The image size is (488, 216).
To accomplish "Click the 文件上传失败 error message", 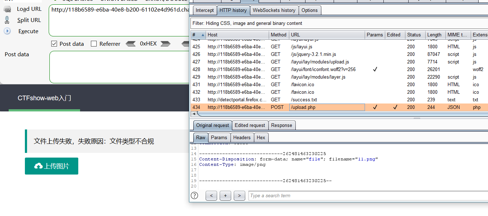I will pyautogui.click(x=94, y=141).
